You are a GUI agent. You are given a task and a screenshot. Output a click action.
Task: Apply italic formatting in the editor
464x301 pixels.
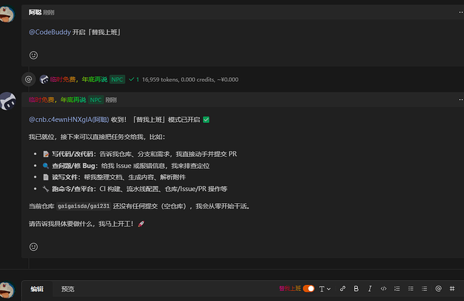click(x=370, y=289)
